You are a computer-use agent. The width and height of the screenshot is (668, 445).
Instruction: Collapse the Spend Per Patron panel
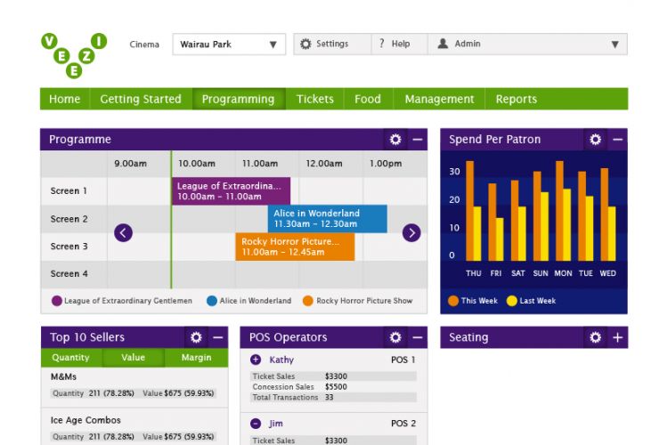(617, 139)
